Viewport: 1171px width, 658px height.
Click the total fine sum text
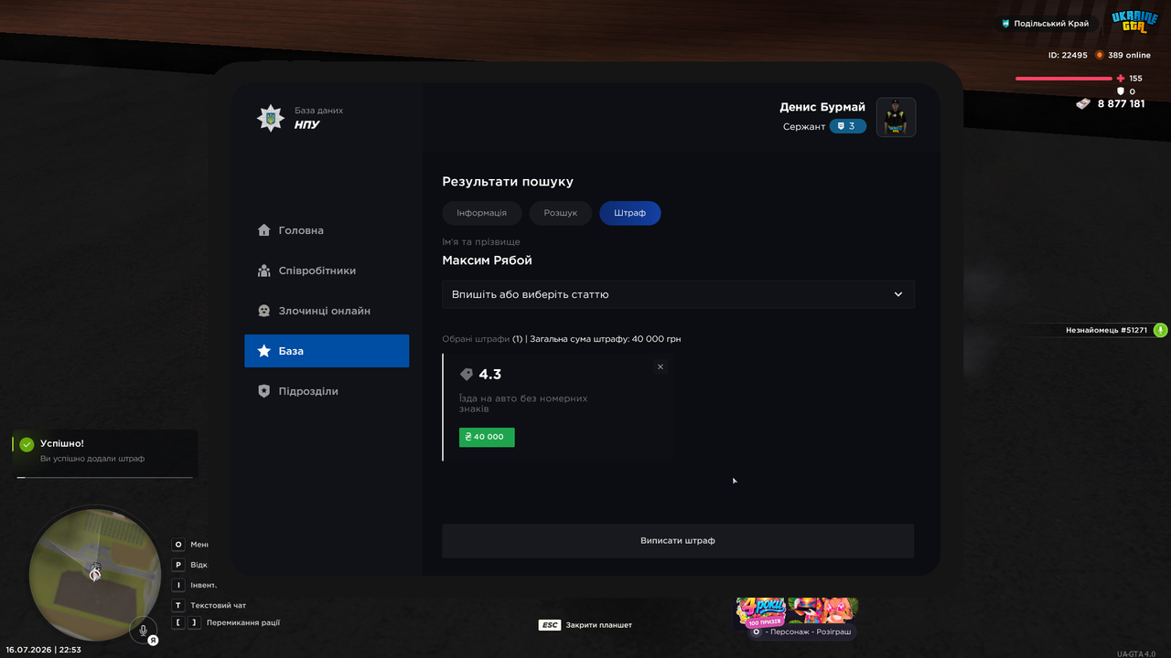pyautogui.click(x=605, y=339)
